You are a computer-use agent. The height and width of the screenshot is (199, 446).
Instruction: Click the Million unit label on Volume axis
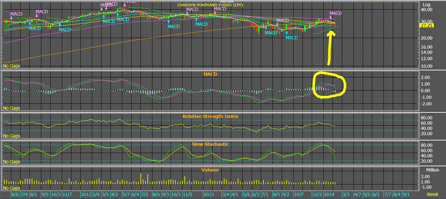[432, 170]
